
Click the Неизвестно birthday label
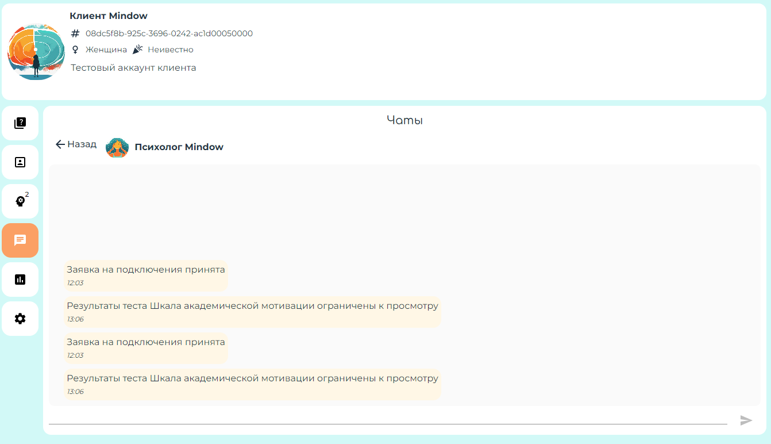click(171, 50)
